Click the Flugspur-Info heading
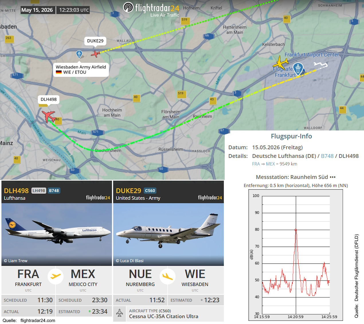The height and width of the screenshot is (324, 364). (291, 136)
